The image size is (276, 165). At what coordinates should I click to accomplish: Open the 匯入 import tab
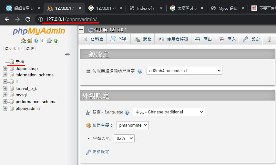coord(227,39)
